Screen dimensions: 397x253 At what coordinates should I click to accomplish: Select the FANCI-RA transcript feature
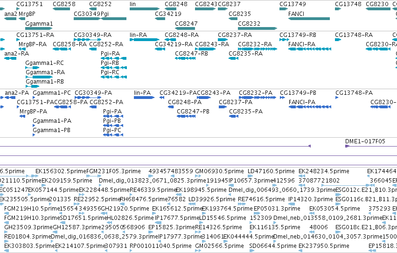(x=309, y=49)
